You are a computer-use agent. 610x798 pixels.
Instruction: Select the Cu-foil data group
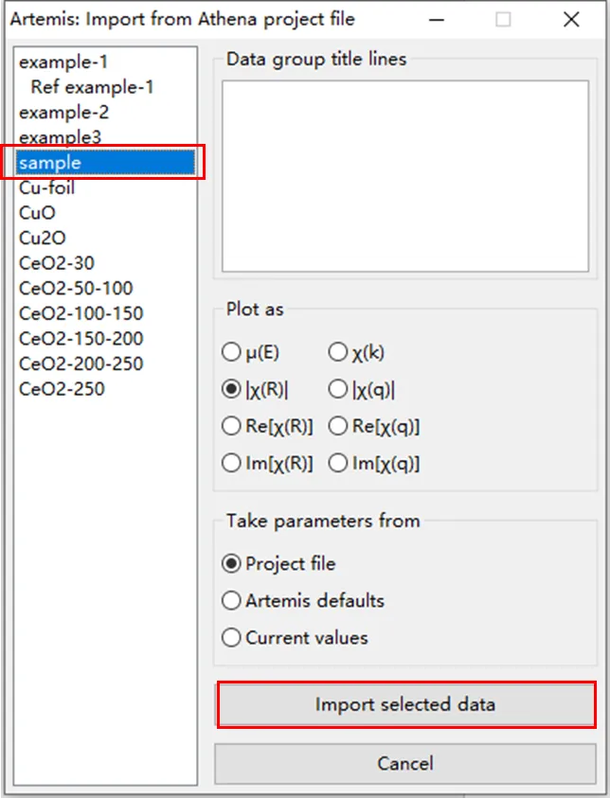point(47,187)
